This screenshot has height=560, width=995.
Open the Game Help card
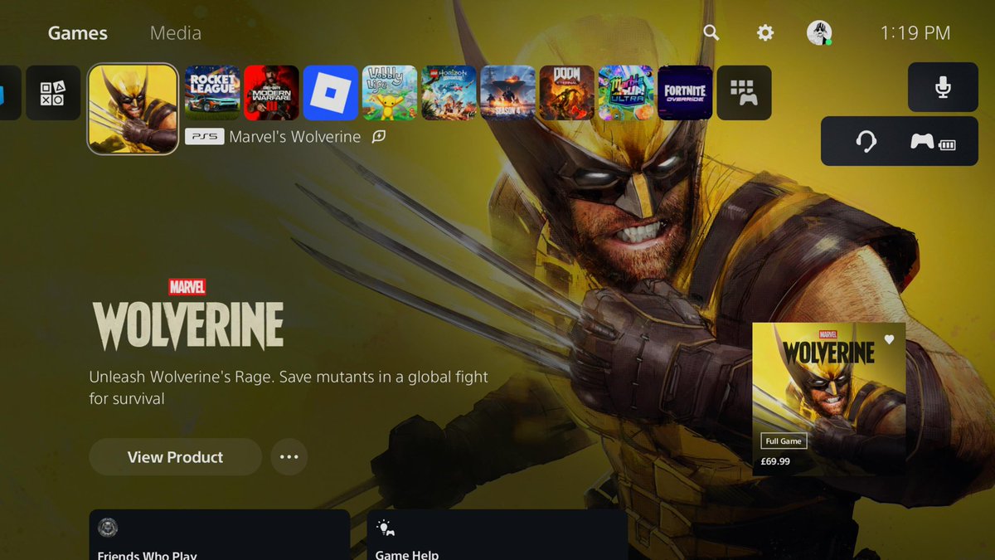coord(497,535)
